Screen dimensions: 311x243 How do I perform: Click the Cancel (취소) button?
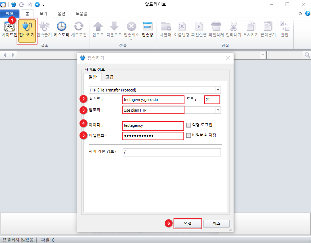[x=216, y=224]
